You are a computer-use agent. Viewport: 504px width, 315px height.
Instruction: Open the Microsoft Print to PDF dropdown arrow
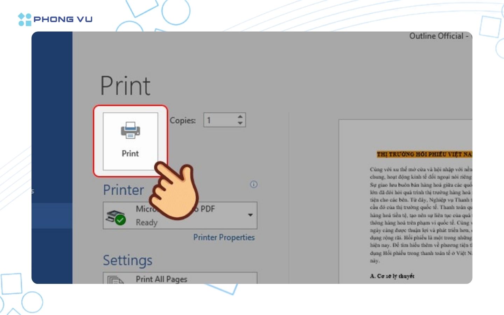tap(250, 215)
